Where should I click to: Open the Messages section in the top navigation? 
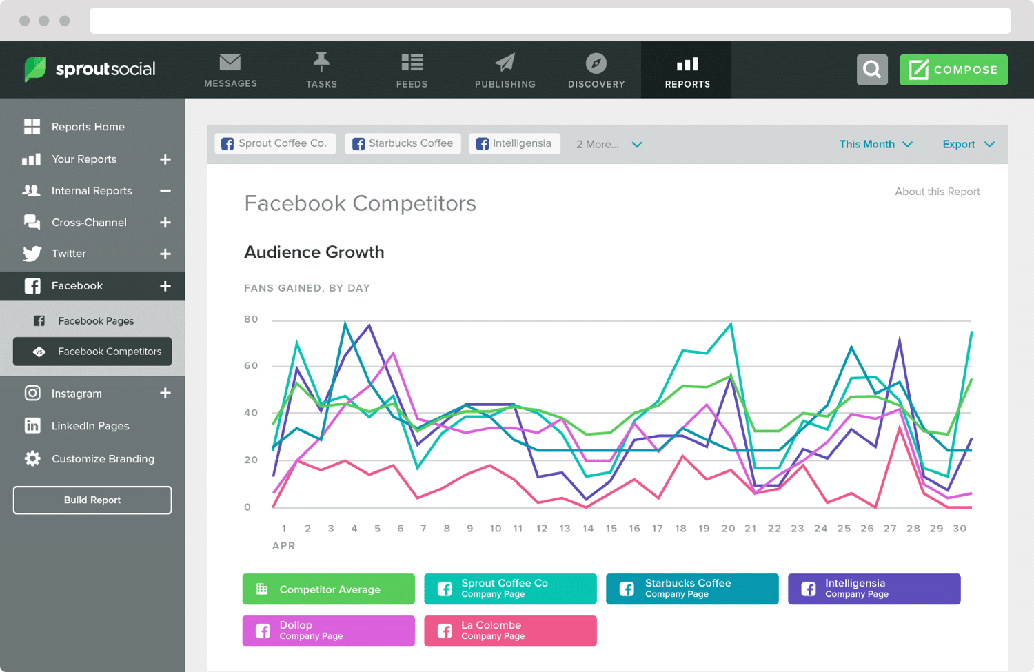[230, 69]
